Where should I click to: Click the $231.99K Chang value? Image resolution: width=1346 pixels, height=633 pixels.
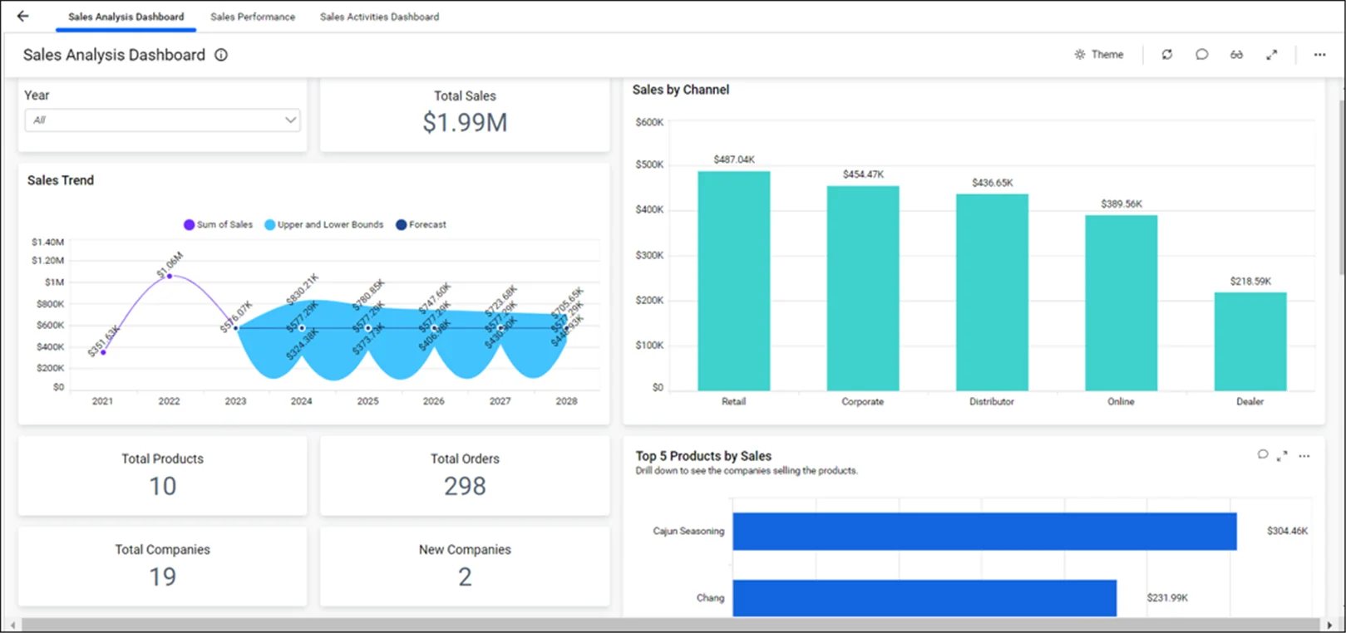1167,598
